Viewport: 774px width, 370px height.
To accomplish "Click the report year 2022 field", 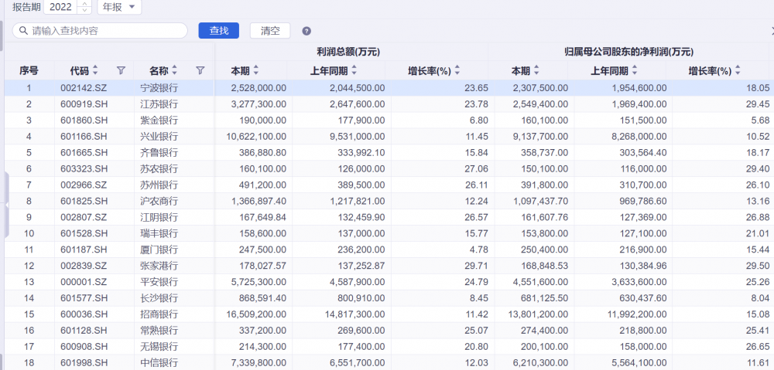I will (x=61, y=7).
